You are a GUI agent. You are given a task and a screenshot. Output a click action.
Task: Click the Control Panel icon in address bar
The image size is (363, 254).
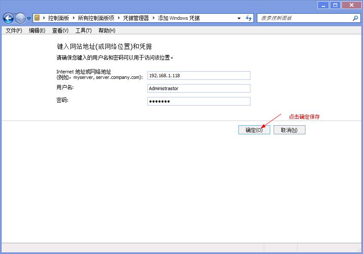pyautogui.click(x=37, y=18)
